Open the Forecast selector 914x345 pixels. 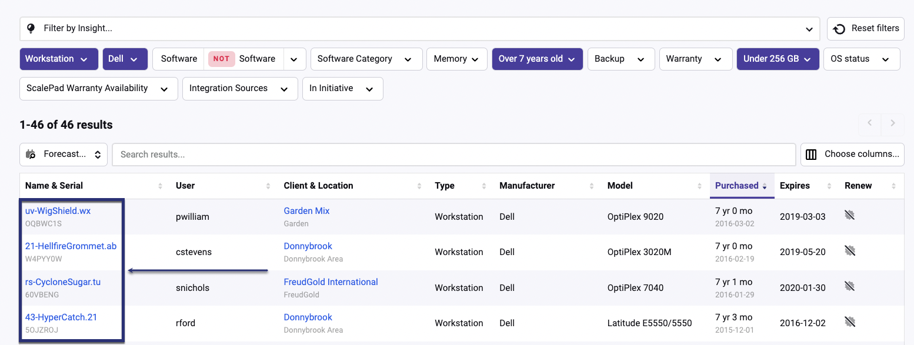click(64, 155)
